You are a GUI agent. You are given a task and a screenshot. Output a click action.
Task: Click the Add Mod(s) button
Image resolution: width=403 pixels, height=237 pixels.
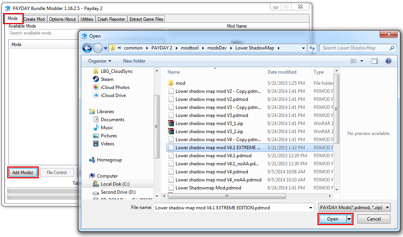tap(23, 173)
